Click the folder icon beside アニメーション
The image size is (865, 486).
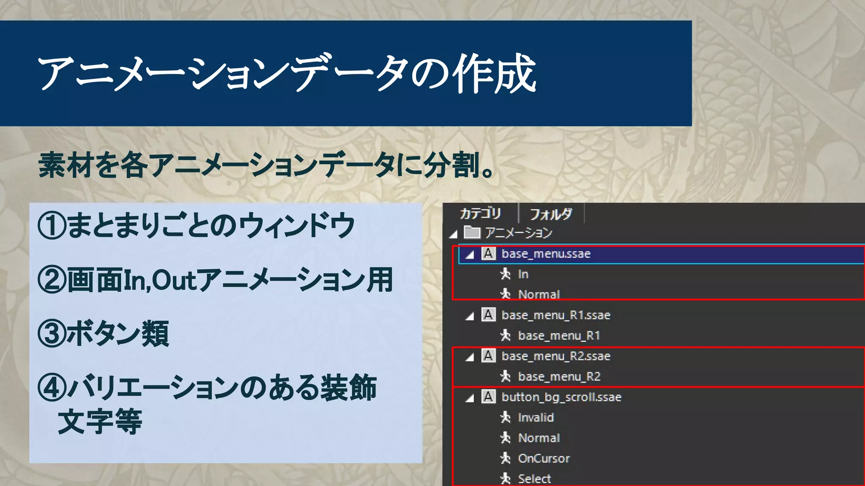click(x=472, y=232)
